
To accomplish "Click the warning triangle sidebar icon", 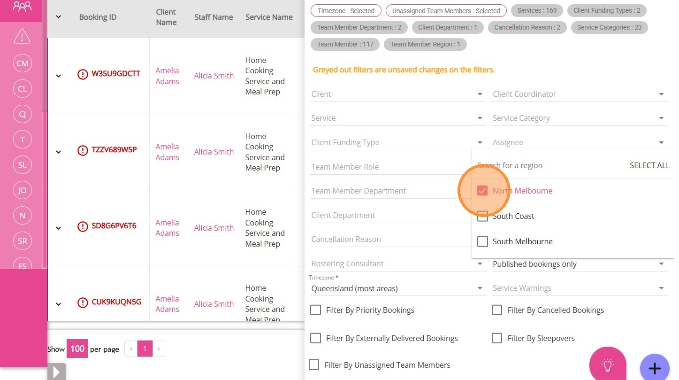I will coord(22,36).
